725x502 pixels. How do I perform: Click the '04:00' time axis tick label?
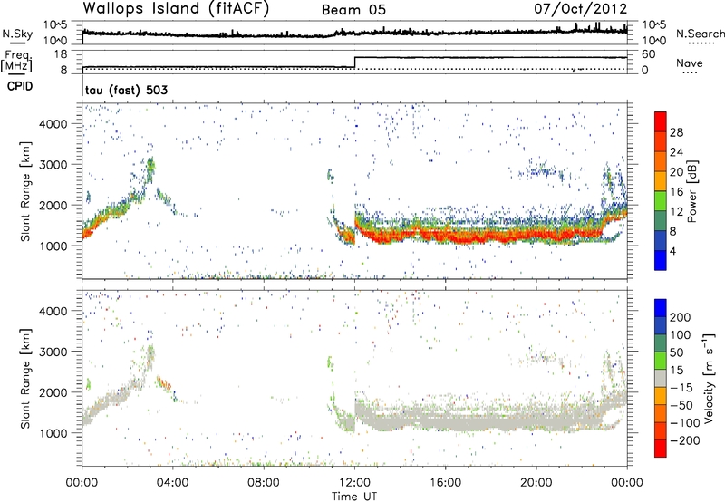[x=173, y=483]
